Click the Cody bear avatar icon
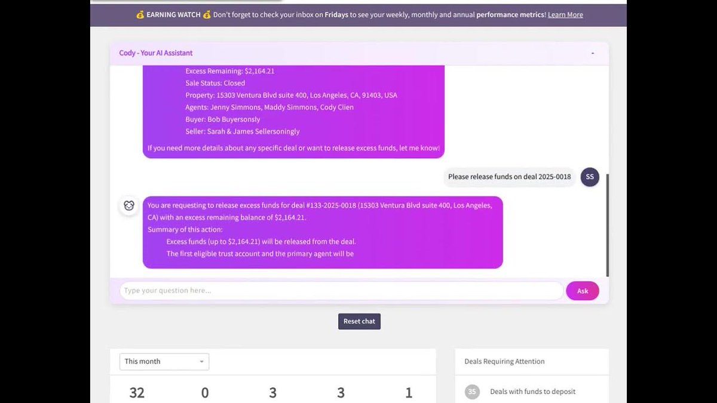The image size is (717, 403). (x=129, y=206)
